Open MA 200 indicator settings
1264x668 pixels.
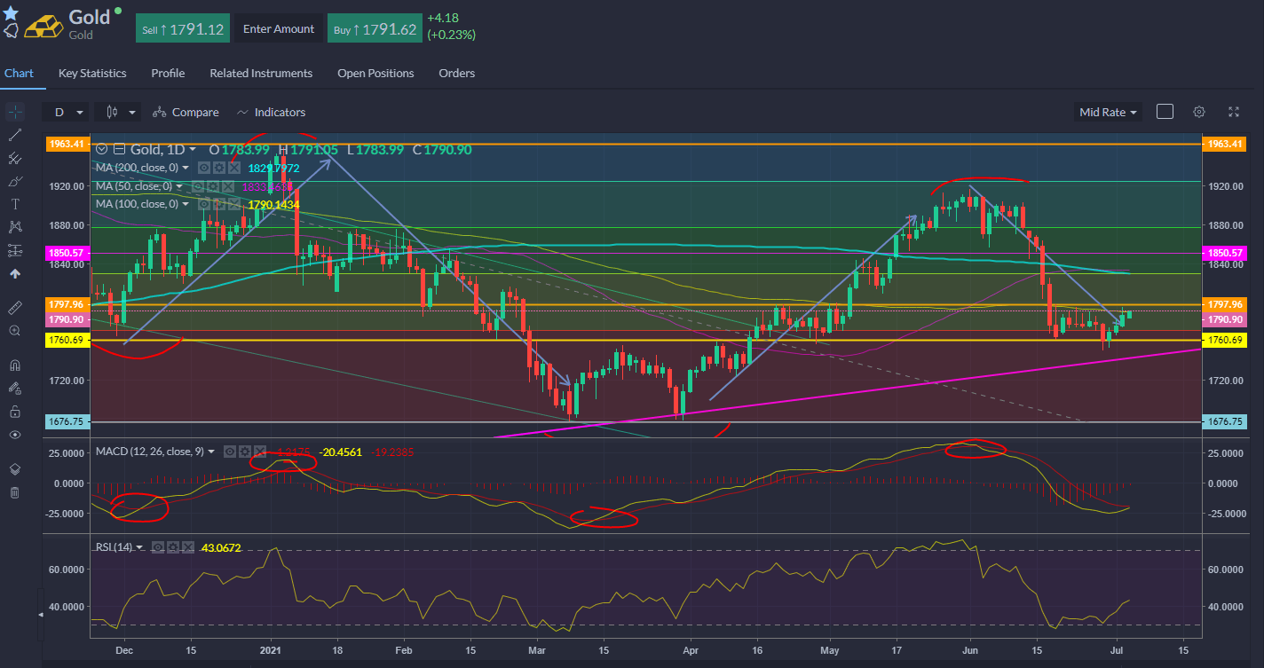[x=218, y=168]
